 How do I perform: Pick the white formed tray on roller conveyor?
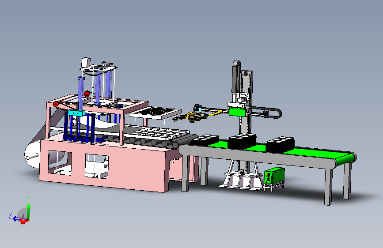tap(161, 133)
